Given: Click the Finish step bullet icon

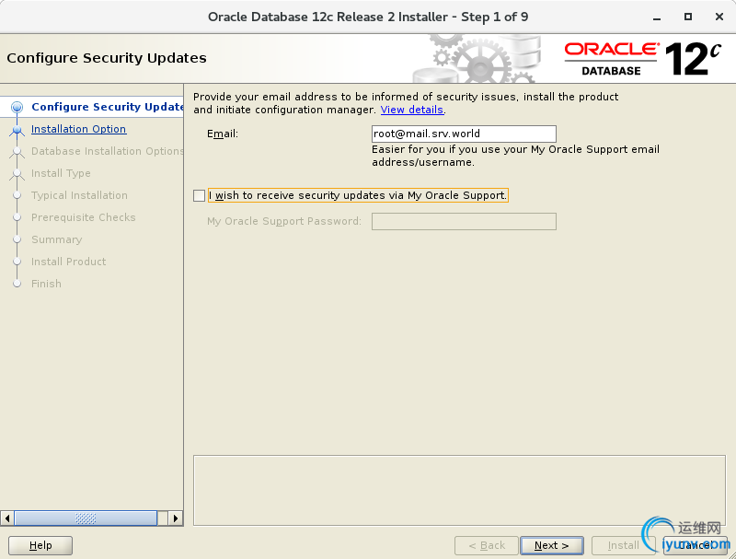Looking at the screenshot, I should (17, 284).
